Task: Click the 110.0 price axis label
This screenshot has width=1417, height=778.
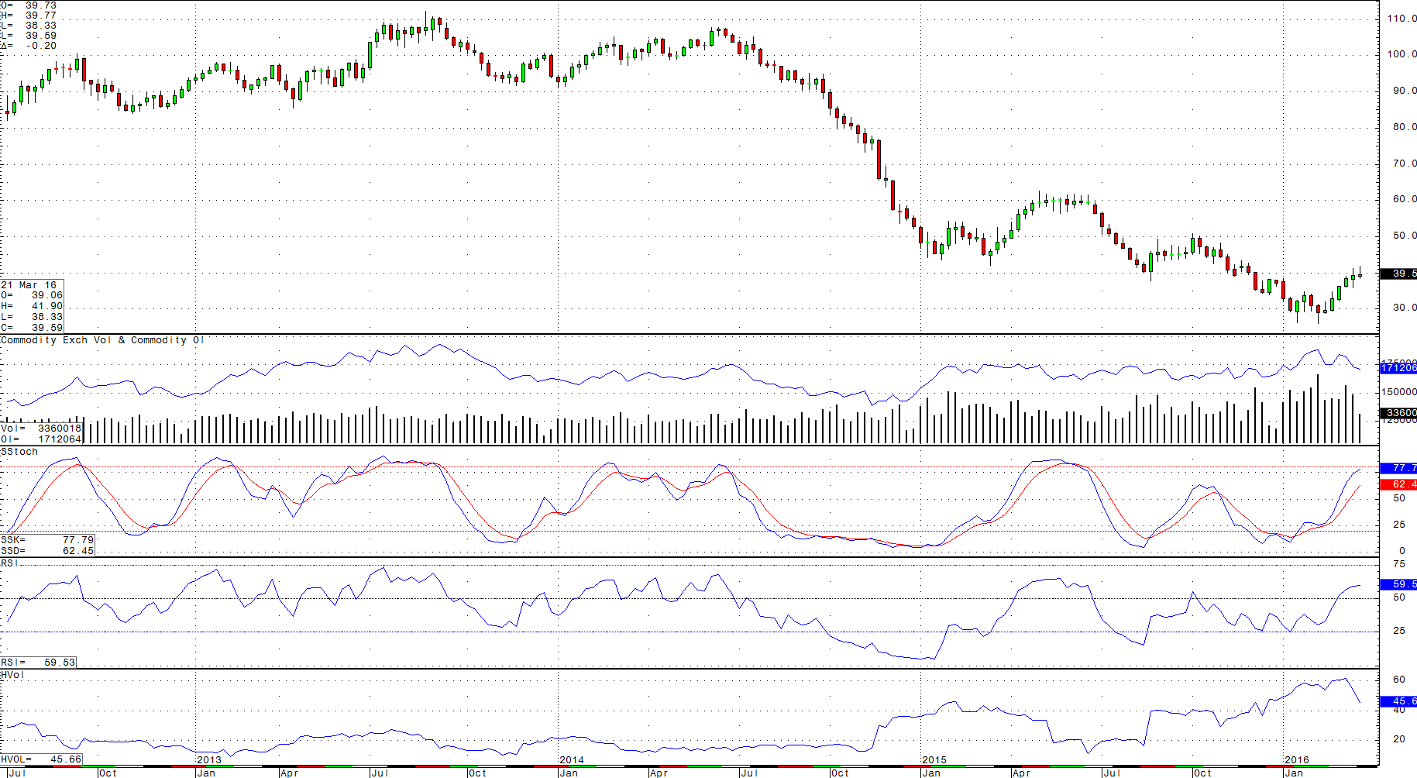Action: coord(1402,18)
